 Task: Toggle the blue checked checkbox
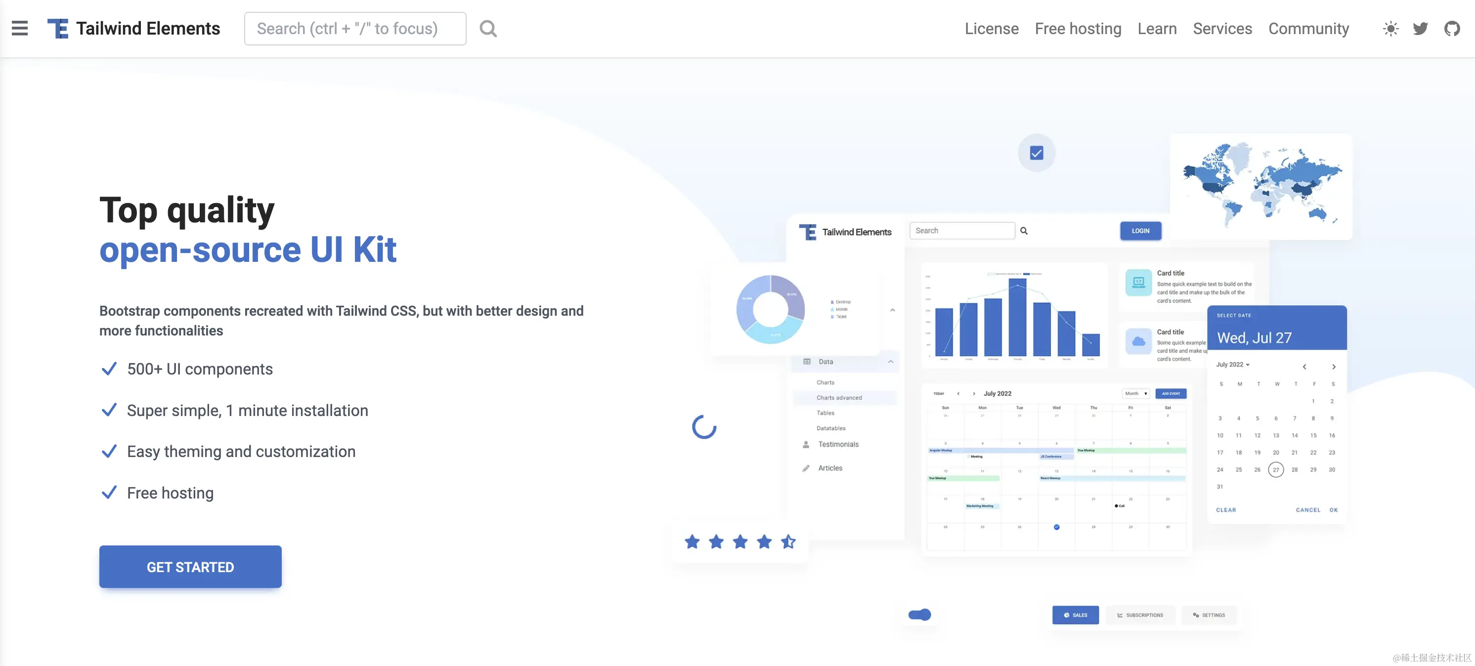coord(1037,153)
